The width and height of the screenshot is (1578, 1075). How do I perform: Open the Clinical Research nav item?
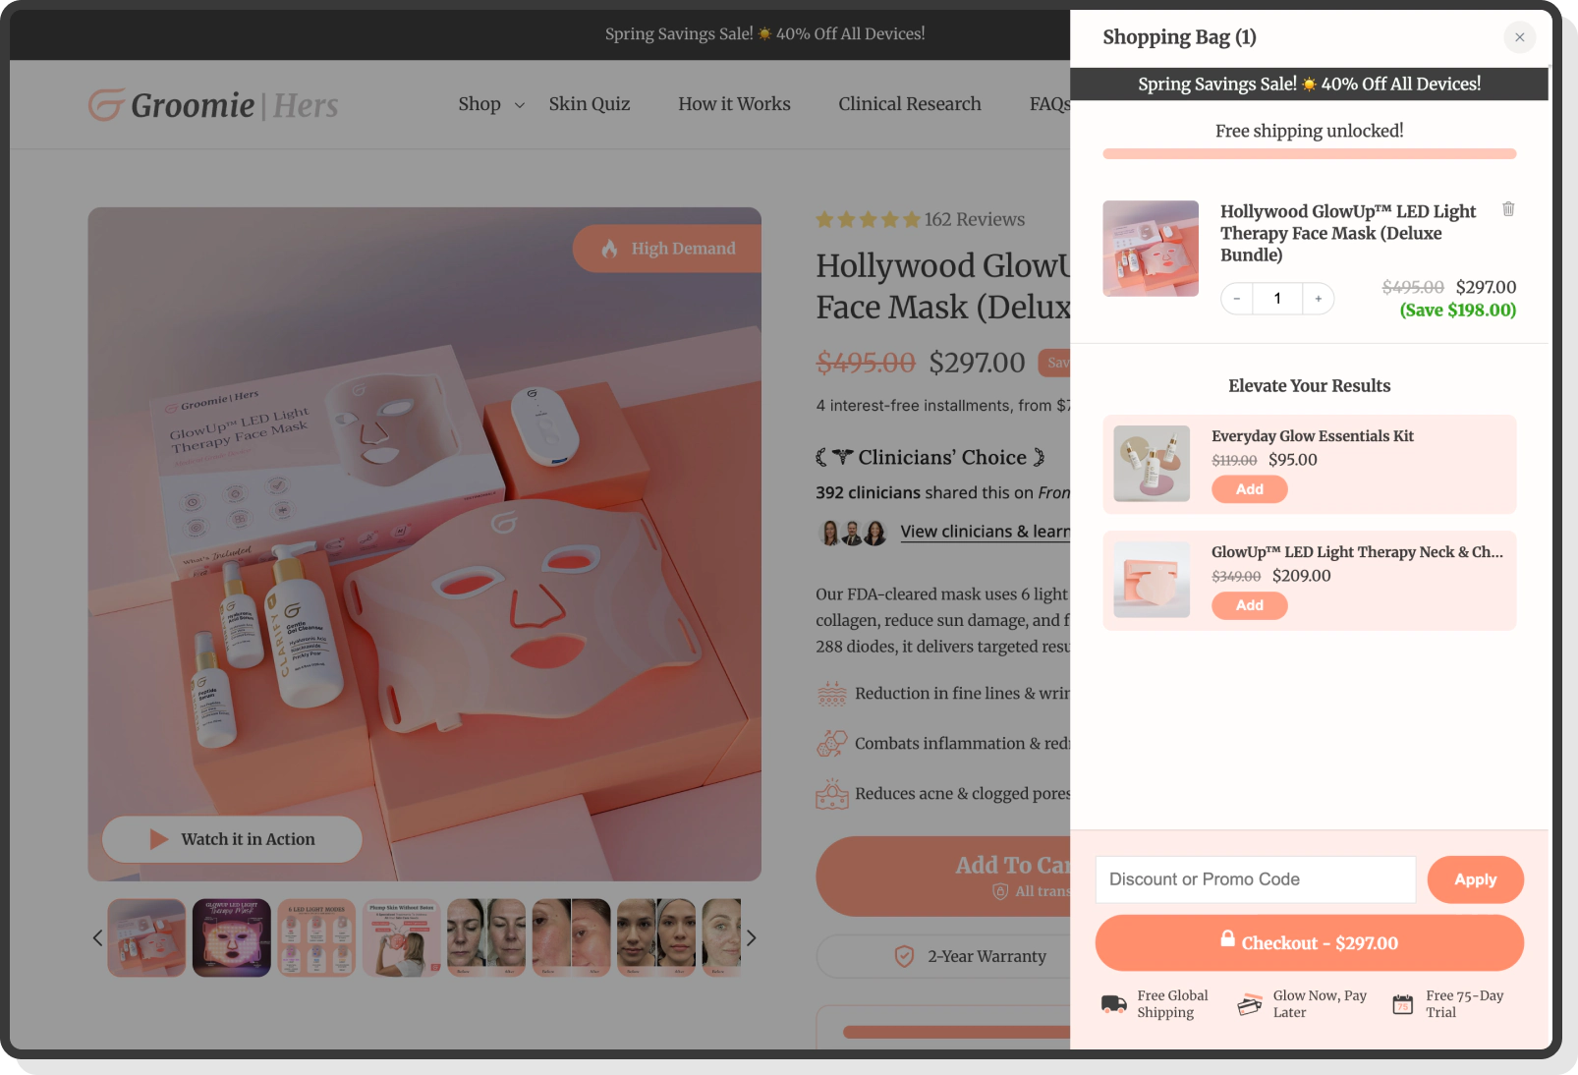[x=909, y=104]
